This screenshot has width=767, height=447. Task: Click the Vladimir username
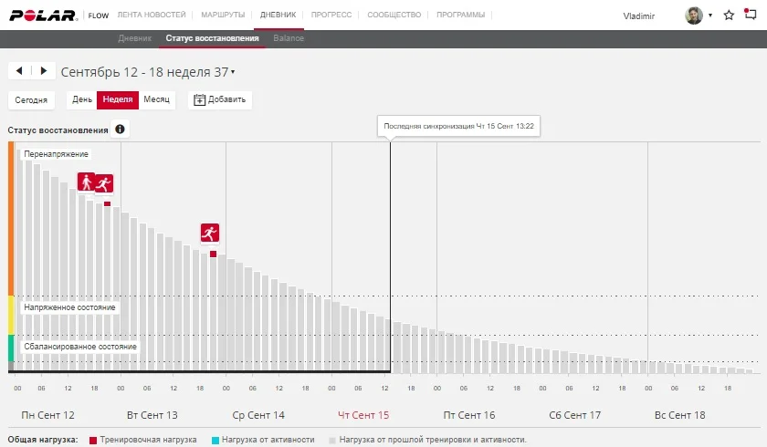coord(639,16)
